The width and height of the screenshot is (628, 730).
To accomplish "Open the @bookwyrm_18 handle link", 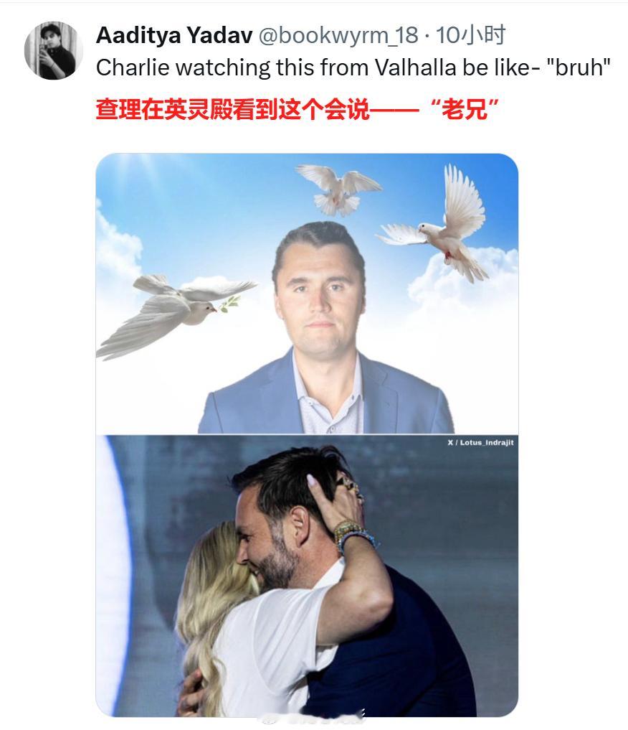I will (x=338, y=35).
